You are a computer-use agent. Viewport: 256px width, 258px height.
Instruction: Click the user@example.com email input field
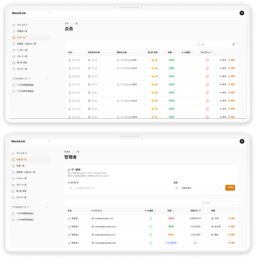click(x=121, y=188)
